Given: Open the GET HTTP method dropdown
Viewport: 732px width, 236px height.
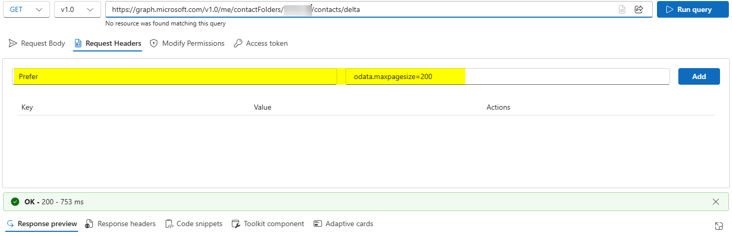Looking at the screenshot, I should point(27,9).
